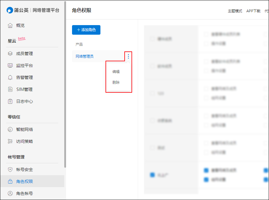Click the 监控平台 monitor icon
This screenshot has height=200, width=269.
pyautogui.click(x=10, y=65)
